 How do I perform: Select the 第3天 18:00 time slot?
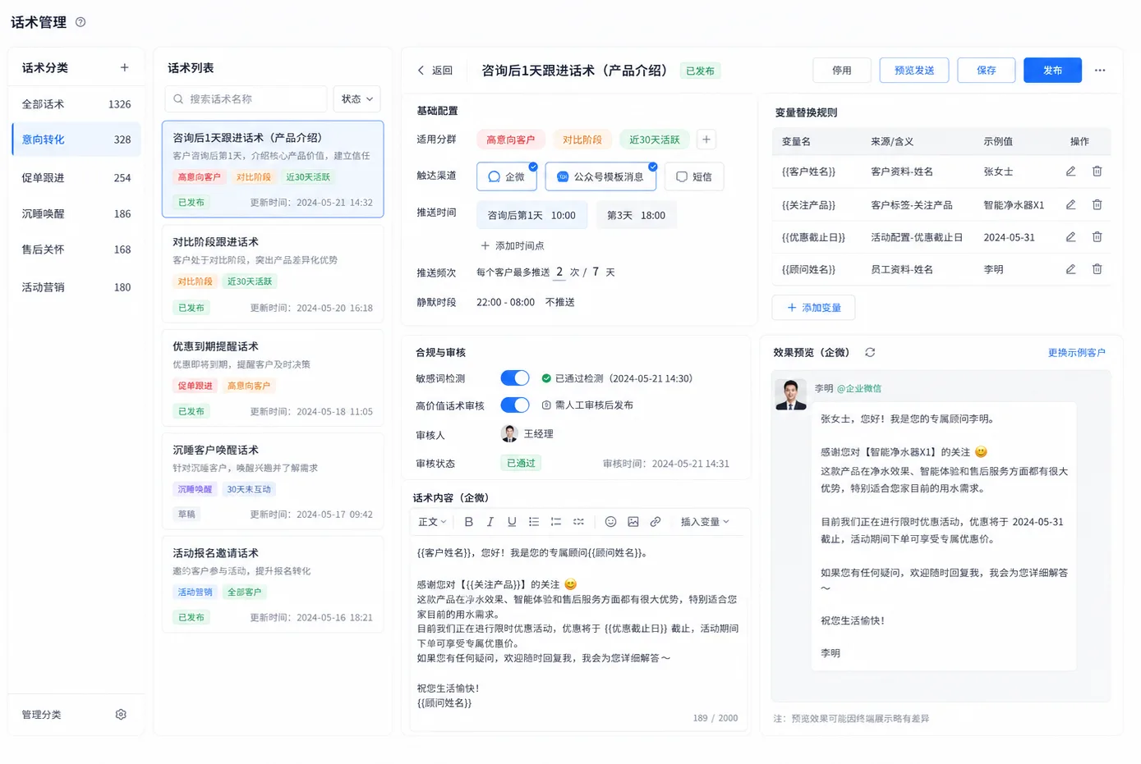[636, 215]
